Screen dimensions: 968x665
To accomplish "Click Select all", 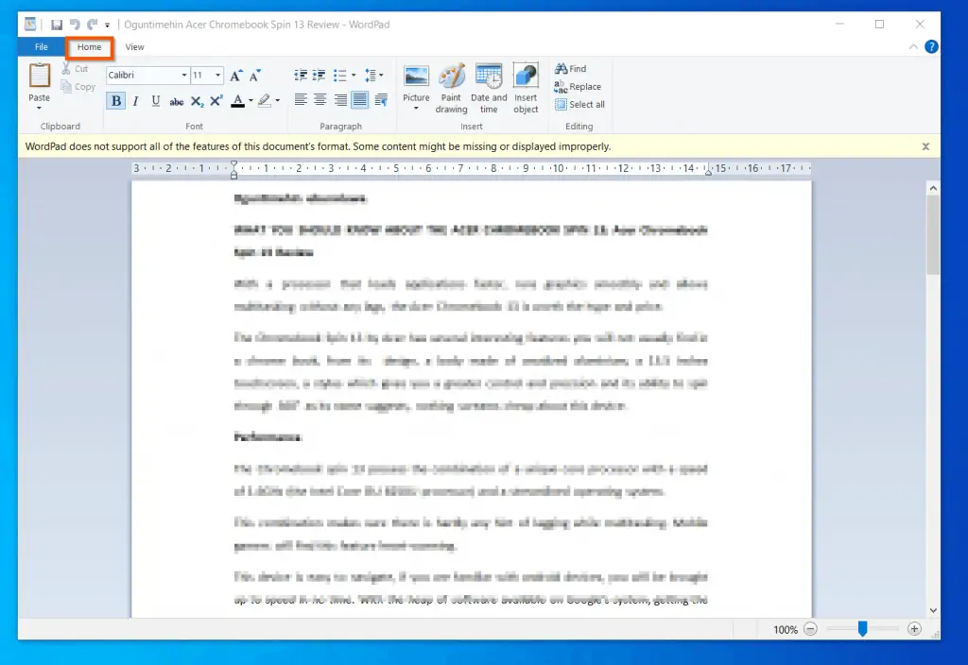I will tap(579, 104).
